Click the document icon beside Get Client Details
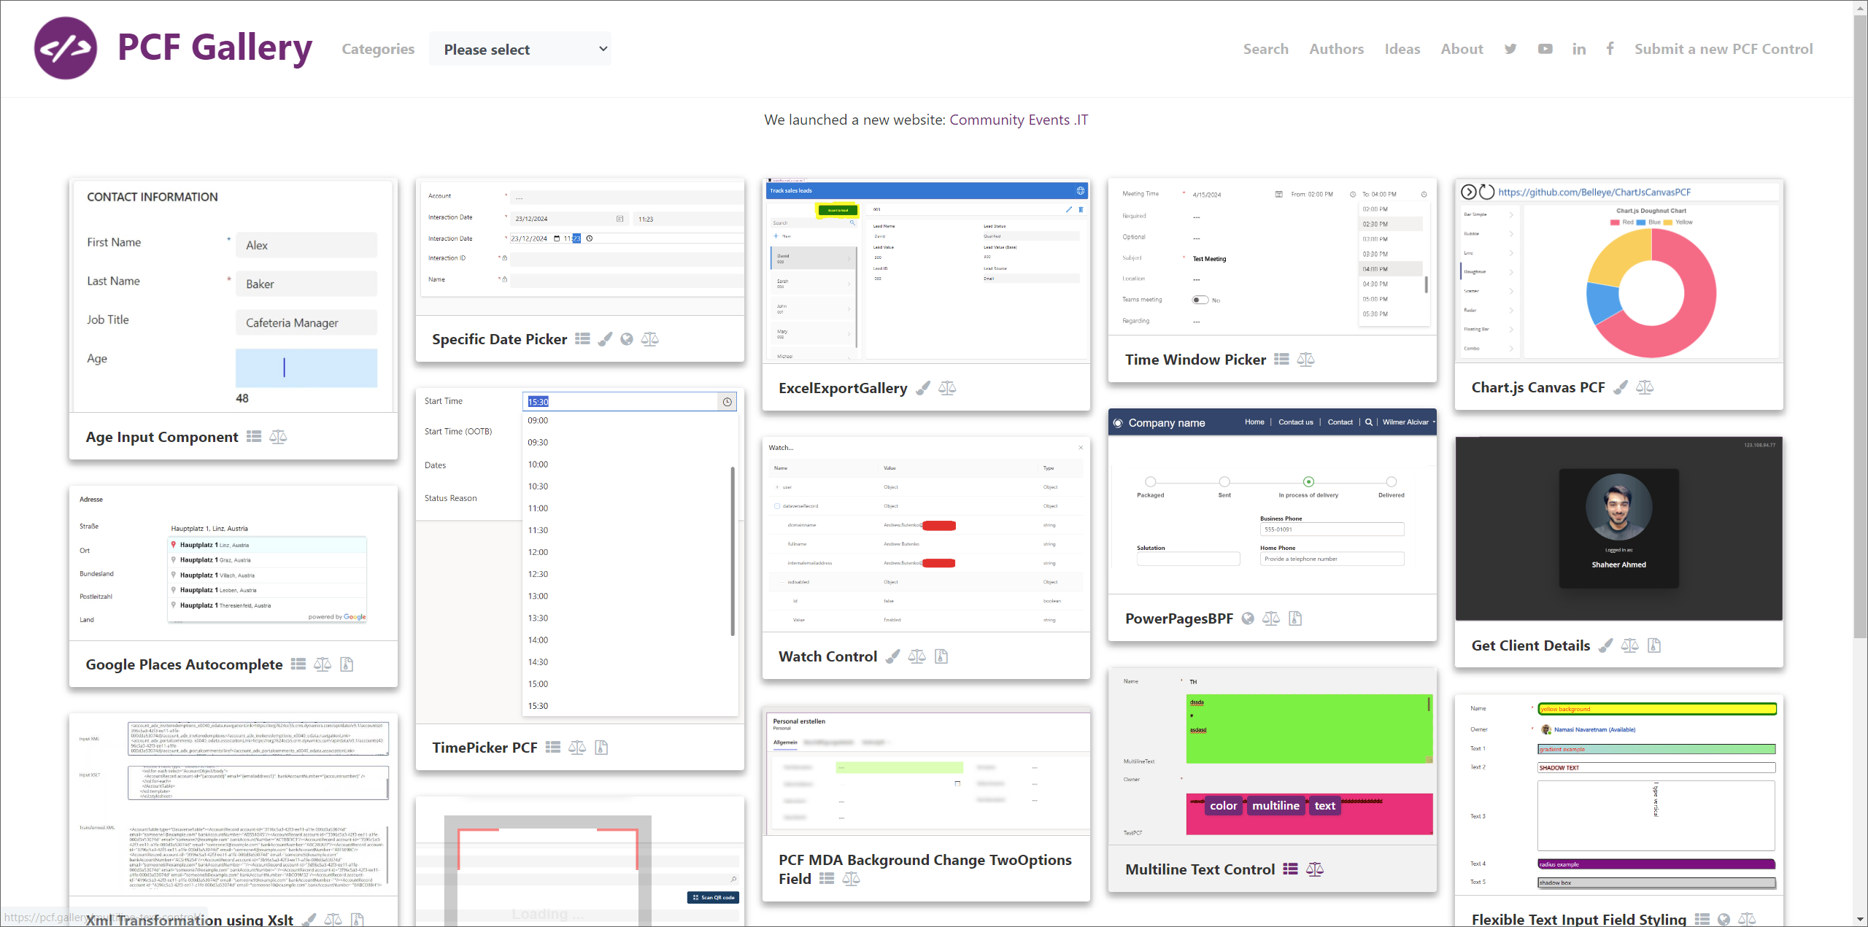 [1654, 645]
